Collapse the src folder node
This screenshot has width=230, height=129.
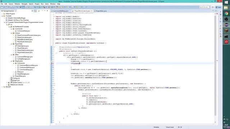tap(7, 25)
